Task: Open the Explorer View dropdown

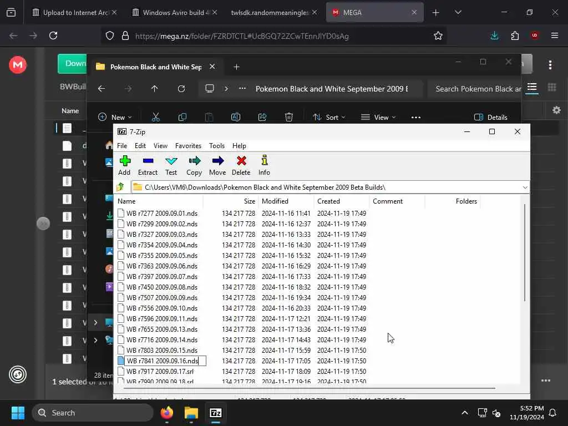Action: coord(378,117)
